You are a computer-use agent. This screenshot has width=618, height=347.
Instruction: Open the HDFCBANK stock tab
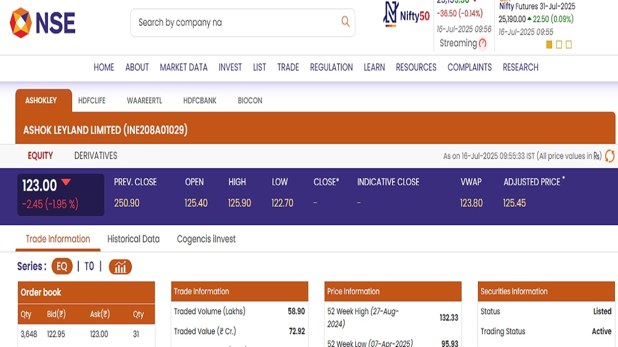click(200, 101)
